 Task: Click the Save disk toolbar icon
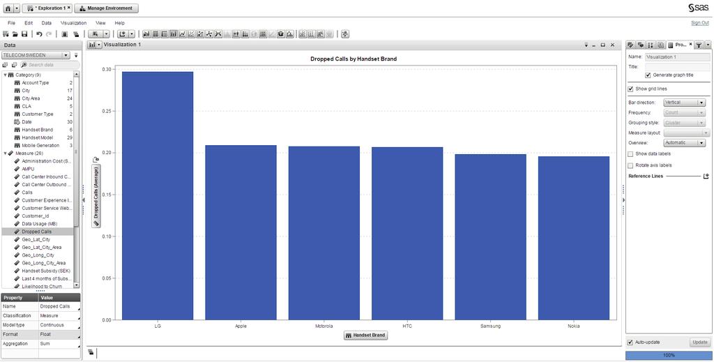point(24,34)
